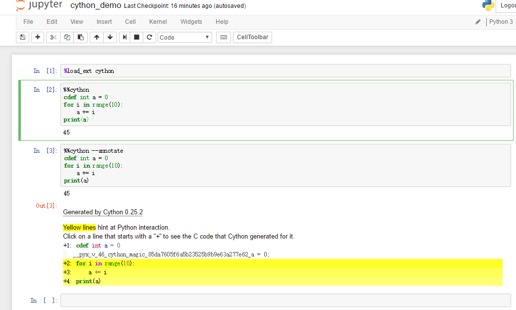Image resolution: width=516 pixels, height=310 pixels.
Task: Click the In [3] prompt label
Action: click(45, 151)
